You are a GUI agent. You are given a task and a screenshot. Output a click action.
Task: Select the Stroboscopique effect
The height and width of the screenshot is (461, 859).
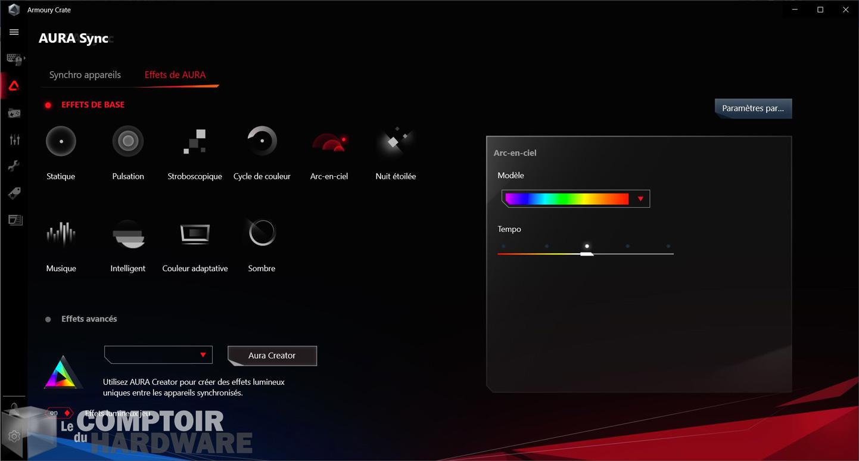pyautogui.click(x=195, y=142)
